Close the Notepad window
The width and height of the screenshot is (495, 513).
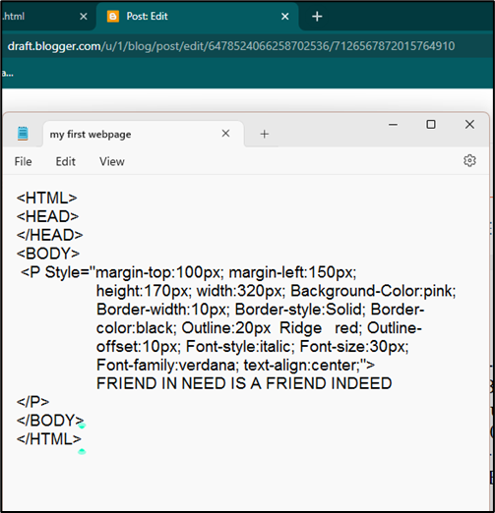469,125
